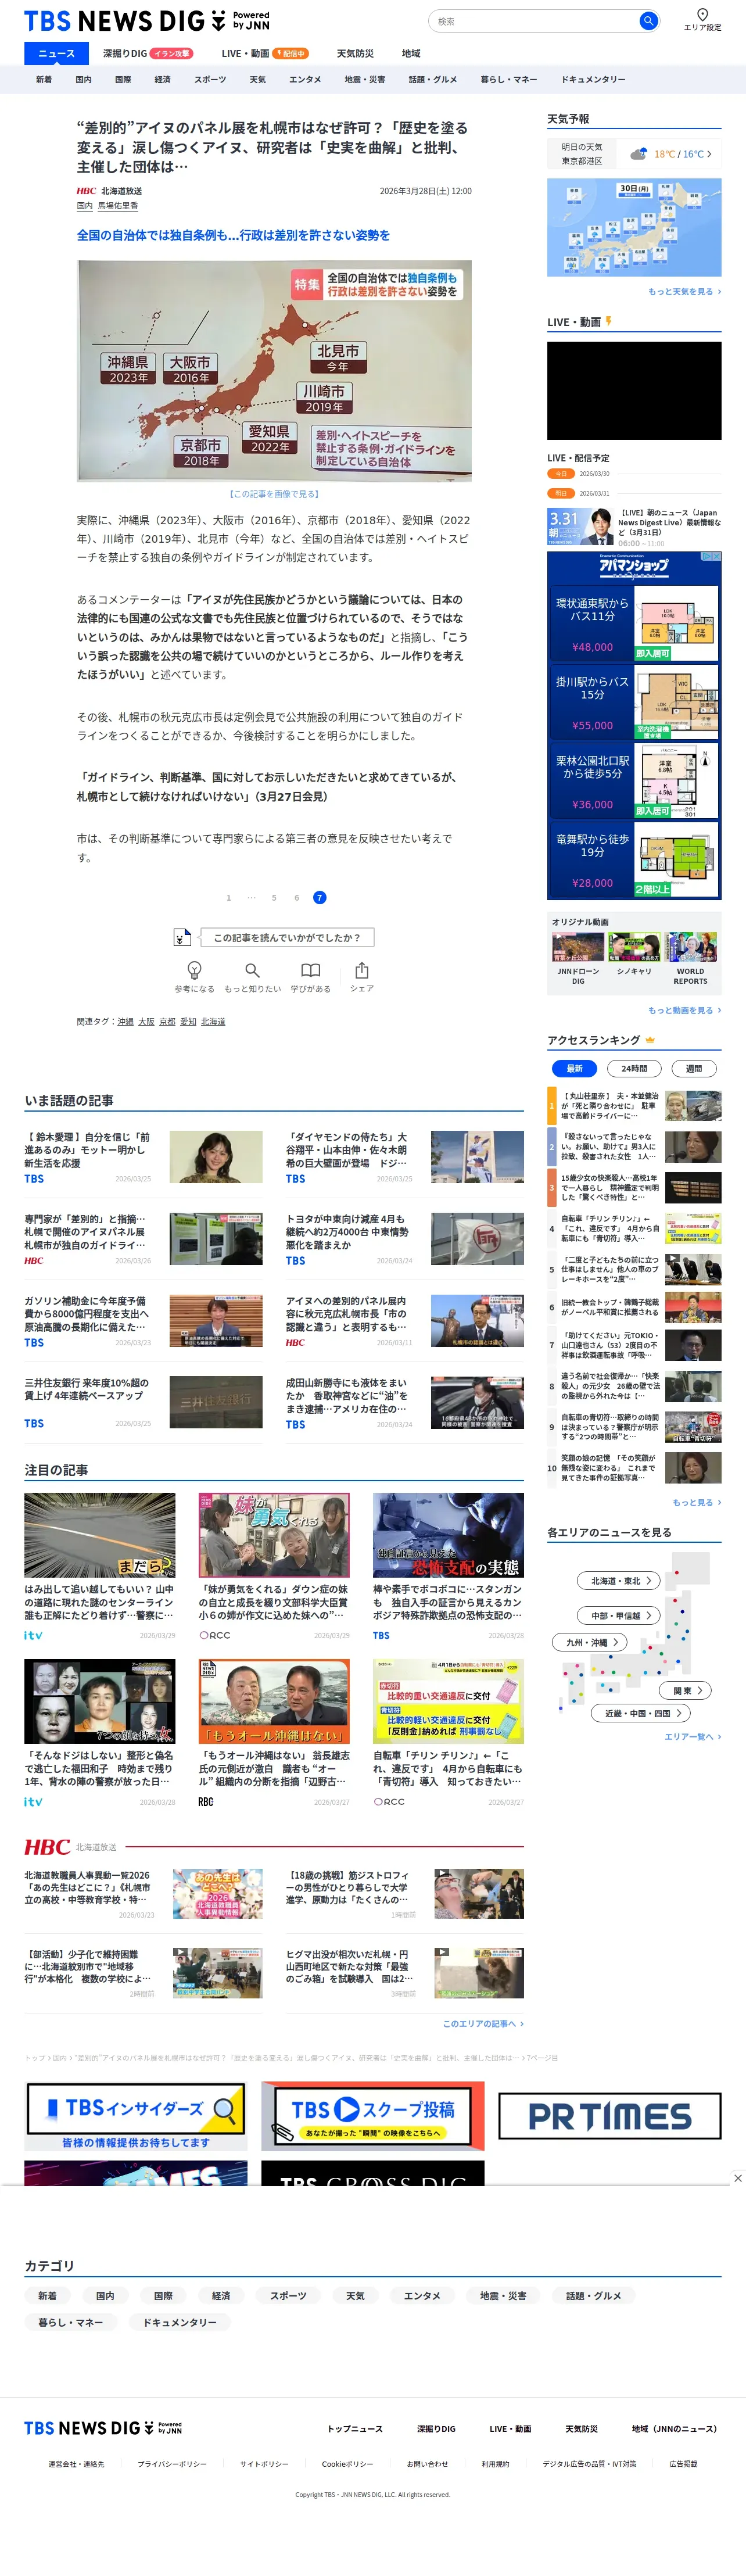
Task: Open the 天気防災 header tab
Action: 355,53
